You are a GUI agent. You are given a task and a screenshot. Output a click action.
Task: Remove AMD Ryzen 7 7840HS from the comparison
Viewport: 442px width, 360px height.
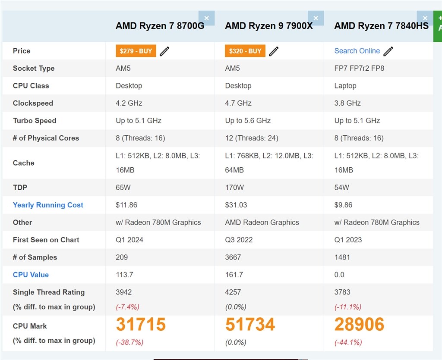425,18
